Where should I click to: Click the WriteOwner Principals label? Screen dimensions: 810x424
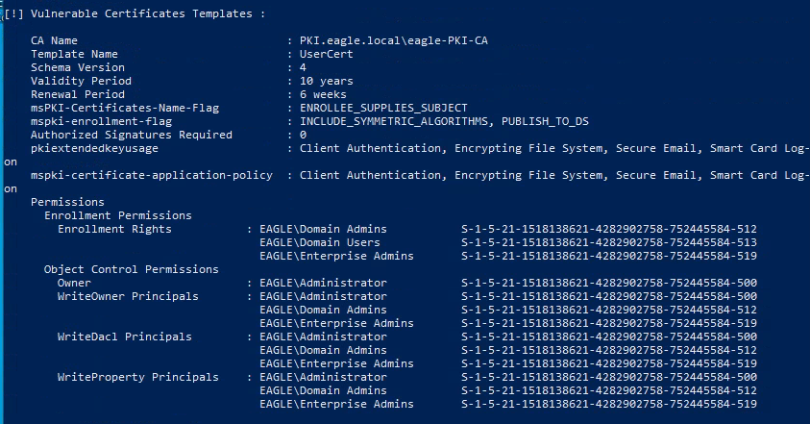[x=128, y=296]
